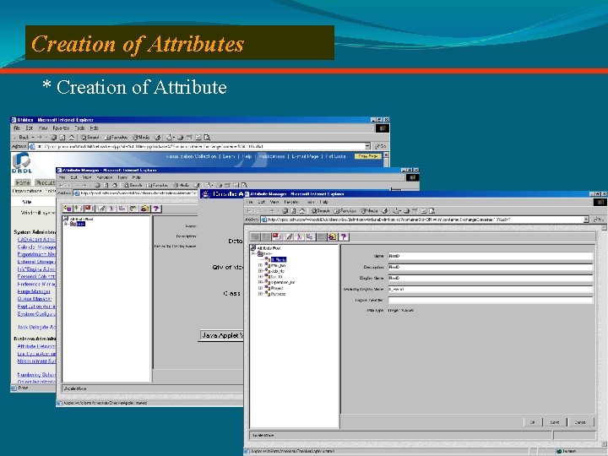Click the Home icon in Utilities window toolbar

click(x=71, y=138)
